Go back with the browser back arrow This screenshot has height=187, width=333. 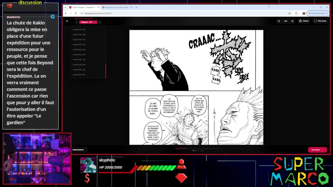click(x=66, y=13)
